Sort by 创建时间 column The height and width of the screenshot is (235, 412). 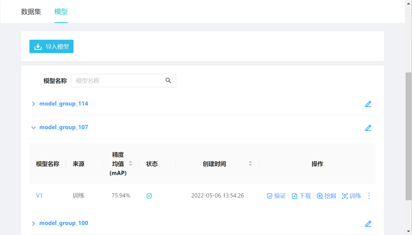click(x=250, y=164)
